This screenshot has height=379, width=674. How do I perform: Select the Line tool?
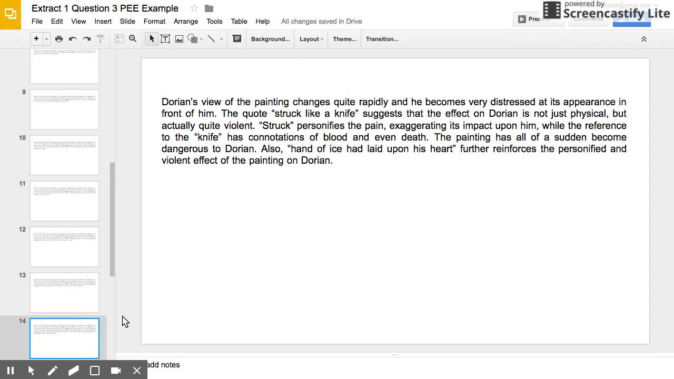[x=212, y=39]
